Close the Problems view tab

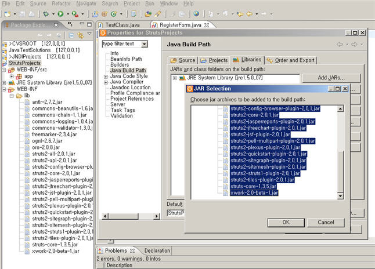[132, 250]
